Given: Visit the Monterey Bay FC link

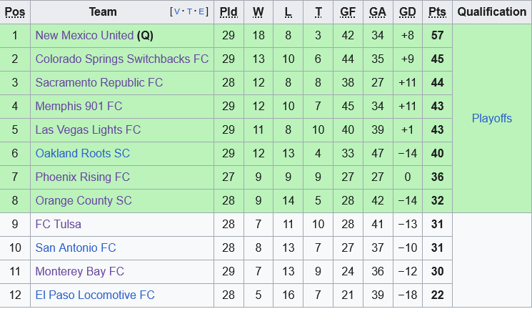Looking at the screenshot, I should 79,271.
